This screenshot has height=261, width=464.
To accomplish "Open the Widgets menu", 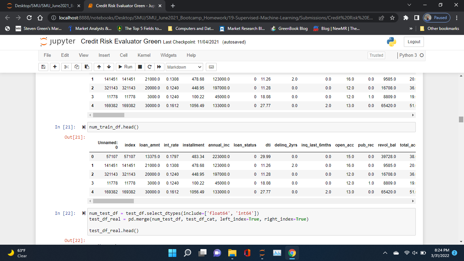I will tap(168, 55).
